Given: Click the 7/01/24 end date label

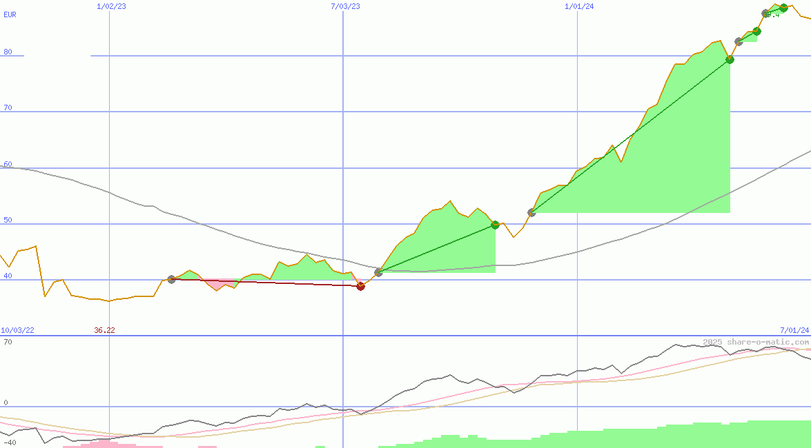Looking at the screenshot, I should pos(794,330).
